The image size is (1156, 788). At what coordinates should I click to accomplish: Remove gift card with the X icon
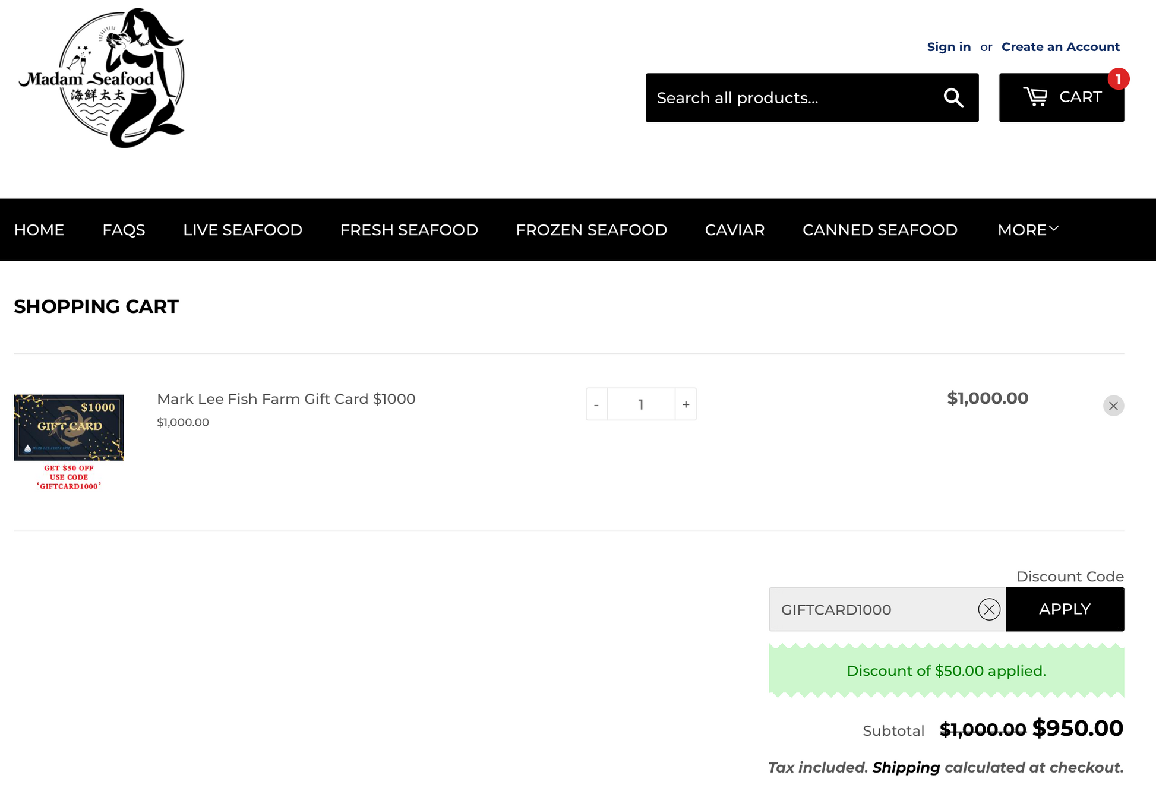(1113, 406)
